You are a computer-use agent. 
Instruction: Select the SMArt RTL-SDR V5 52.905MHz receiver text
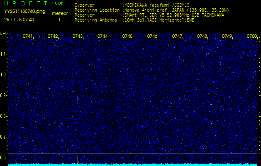pyautogui.click(x=174, y=15)
